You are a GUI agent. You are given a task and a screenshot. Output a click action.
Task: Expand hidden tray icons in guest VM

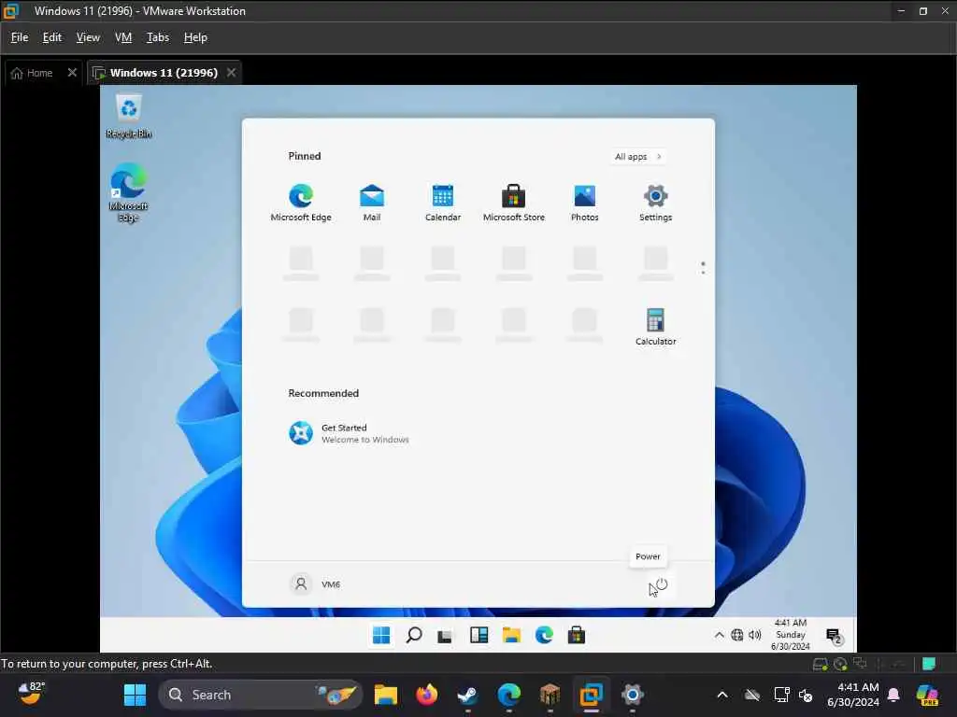(x=720, y=635)
